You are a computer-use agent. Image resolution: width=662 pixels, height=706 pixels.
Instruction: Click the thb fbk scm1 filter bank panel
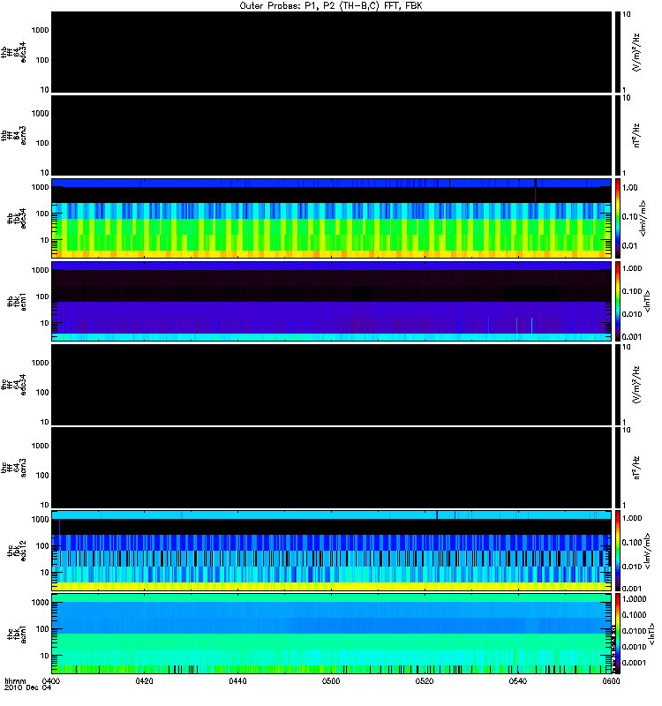[x=331, y=301]
